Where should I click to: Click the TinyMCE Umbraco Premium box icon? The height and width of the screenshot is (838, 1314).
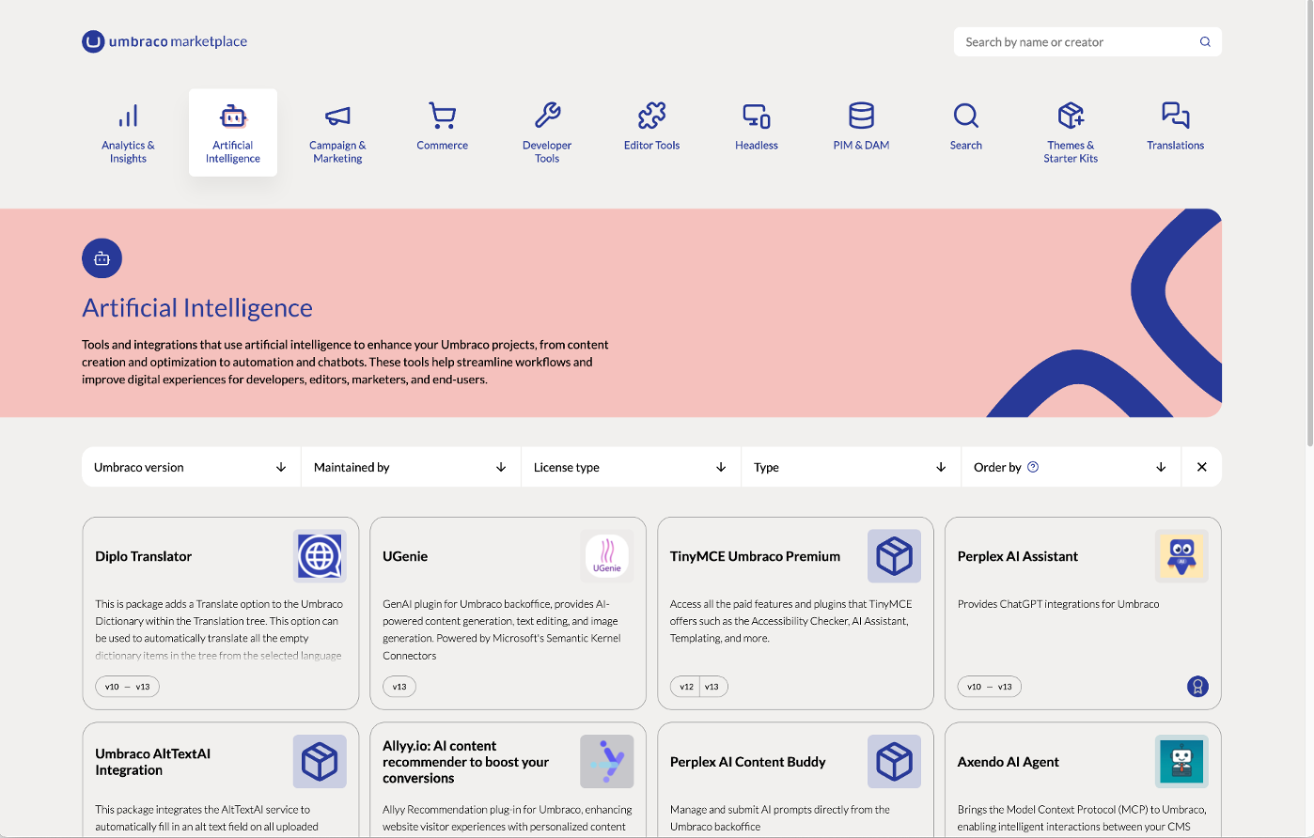click(x=894, y=556)
